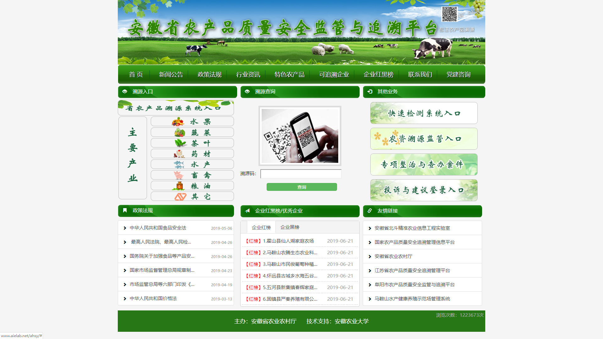
Task: Open the 首页 navigation item
Action: 136,74
